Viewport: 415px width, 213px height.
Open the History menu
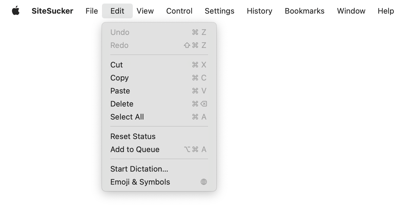pos(259,11)
